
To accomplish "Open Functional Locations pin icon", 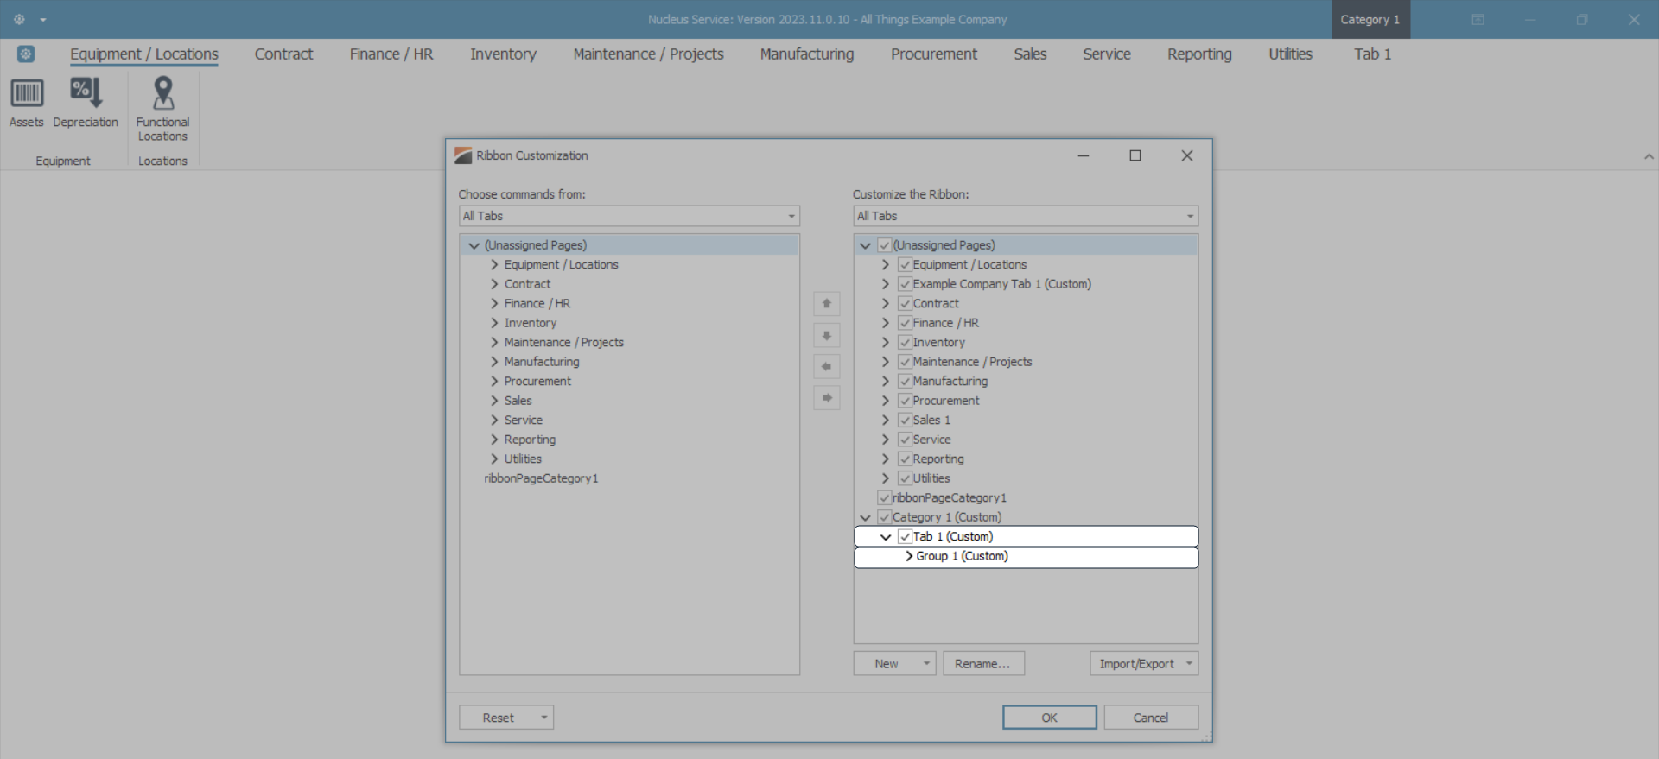I will point(162,93).
